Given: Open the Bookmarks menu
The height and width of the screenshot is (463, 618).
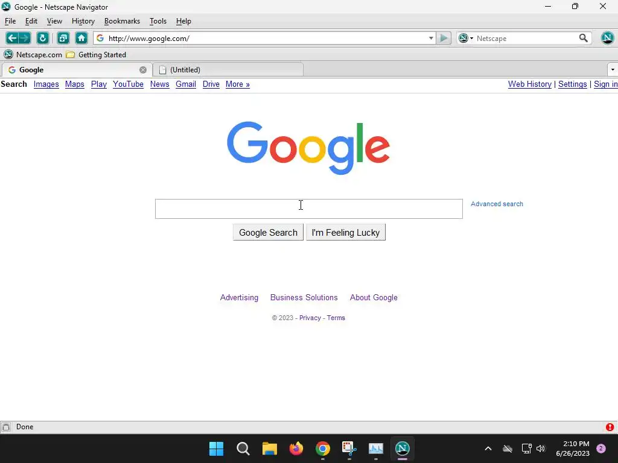Looking at the screenshot, I should pos(122,21).
